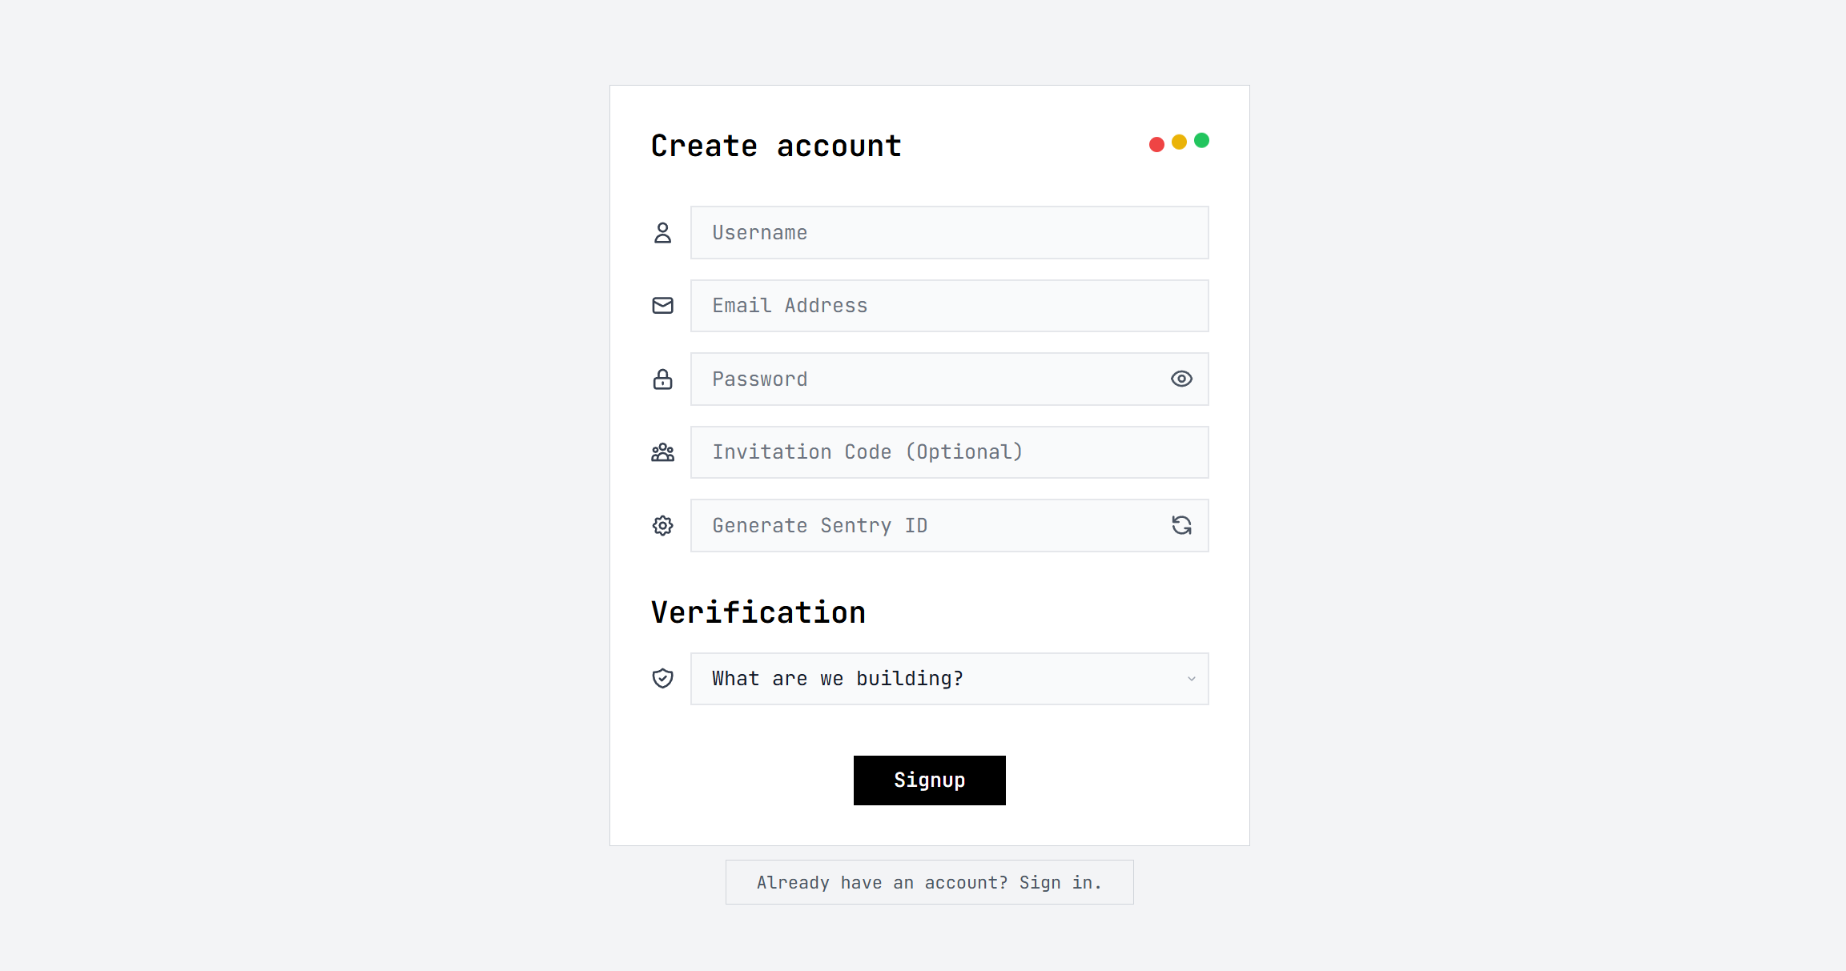Viewport: 1846px width, 971px height.
Task: Click the red dot in the card header
Action: tap(1156, 144)
